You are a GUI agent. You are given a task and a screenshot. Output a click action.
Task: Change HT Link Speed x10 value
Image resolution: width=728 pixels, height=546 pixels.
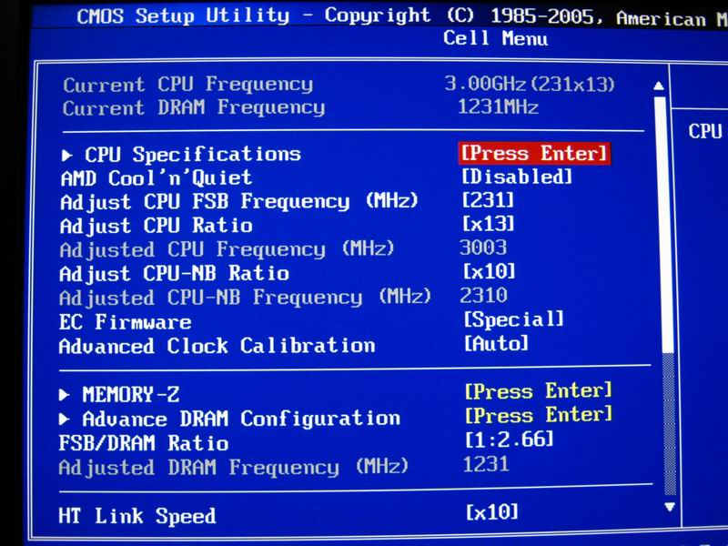tap(491, 511)
